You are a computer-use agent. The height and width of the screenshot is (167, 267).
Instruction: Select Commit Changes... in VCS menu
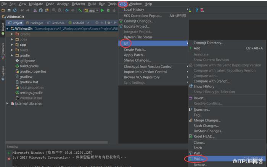pyautogui.click(x=153, y=21)
